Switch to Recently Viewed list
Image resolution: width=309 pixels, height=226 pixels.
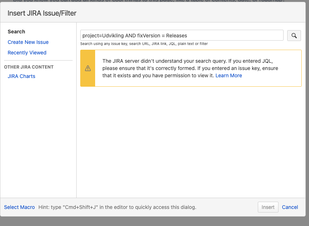tap(27, 53)
